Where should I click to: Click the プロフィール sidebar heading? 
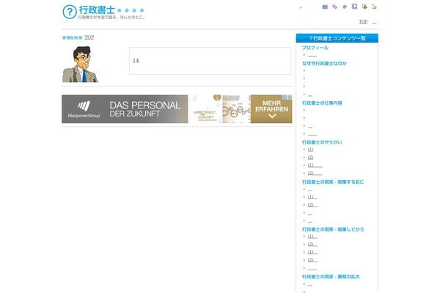point(315,48)
